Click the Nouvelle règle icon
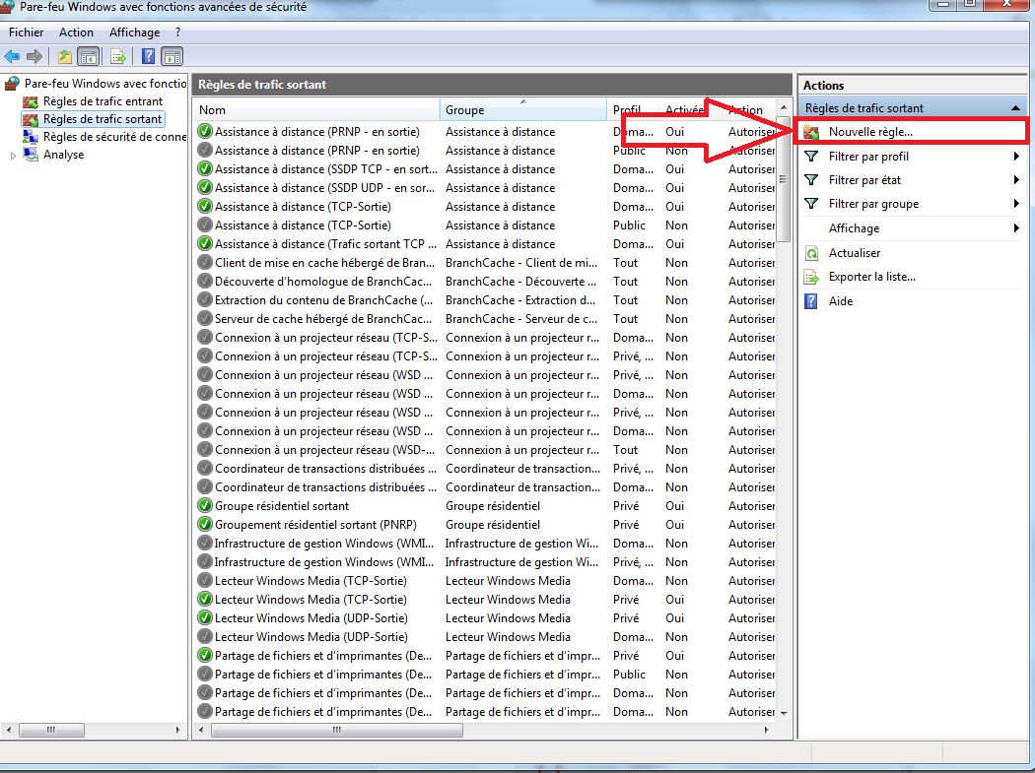The height and width of the screenshot is (773, 1035). tap(811, 132)
